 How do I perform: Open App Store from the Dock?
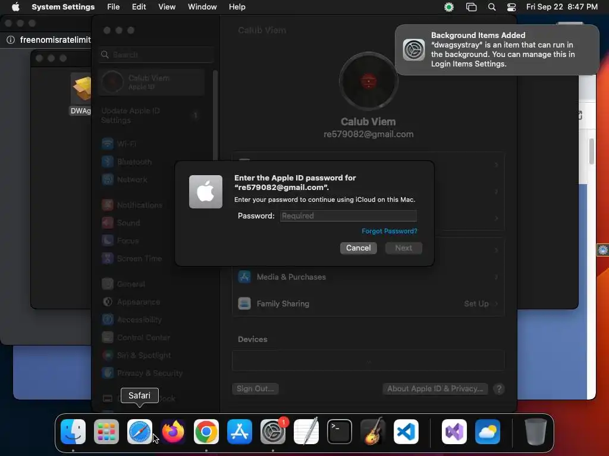pyautogui.click(x=240, y=432)
